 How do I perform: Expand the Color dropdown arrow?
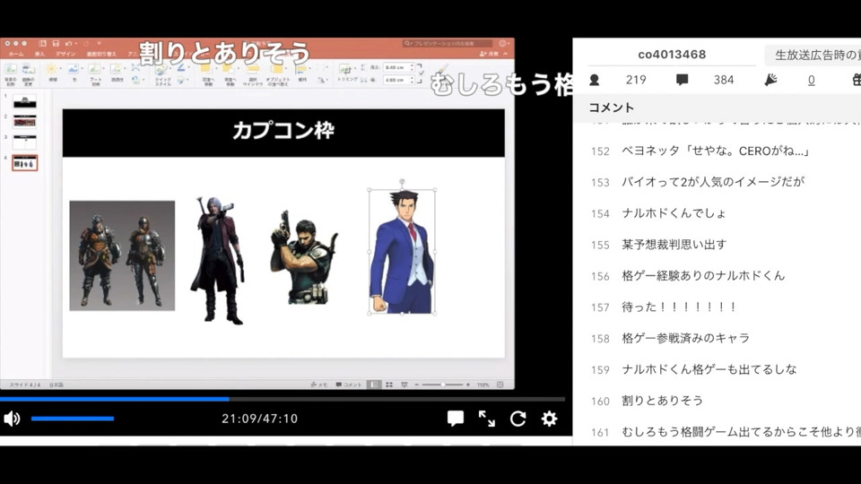[x=82, y=69]
